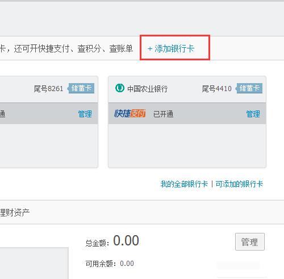Screen dimensions: 284x279
Task: Click the empty area of the 农业银行 card
Action: point(187,146)
